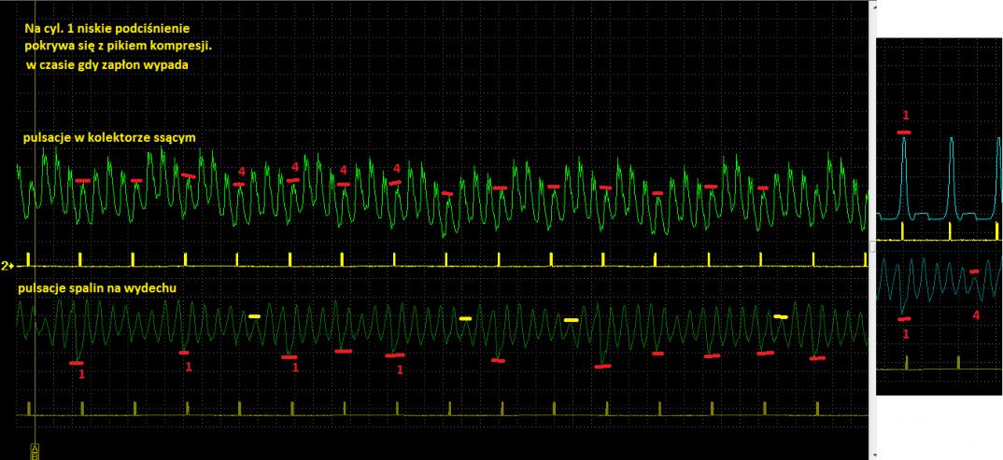Click the first yellow ignition pulse on channel 2
1003x460 pixels.
29,258
